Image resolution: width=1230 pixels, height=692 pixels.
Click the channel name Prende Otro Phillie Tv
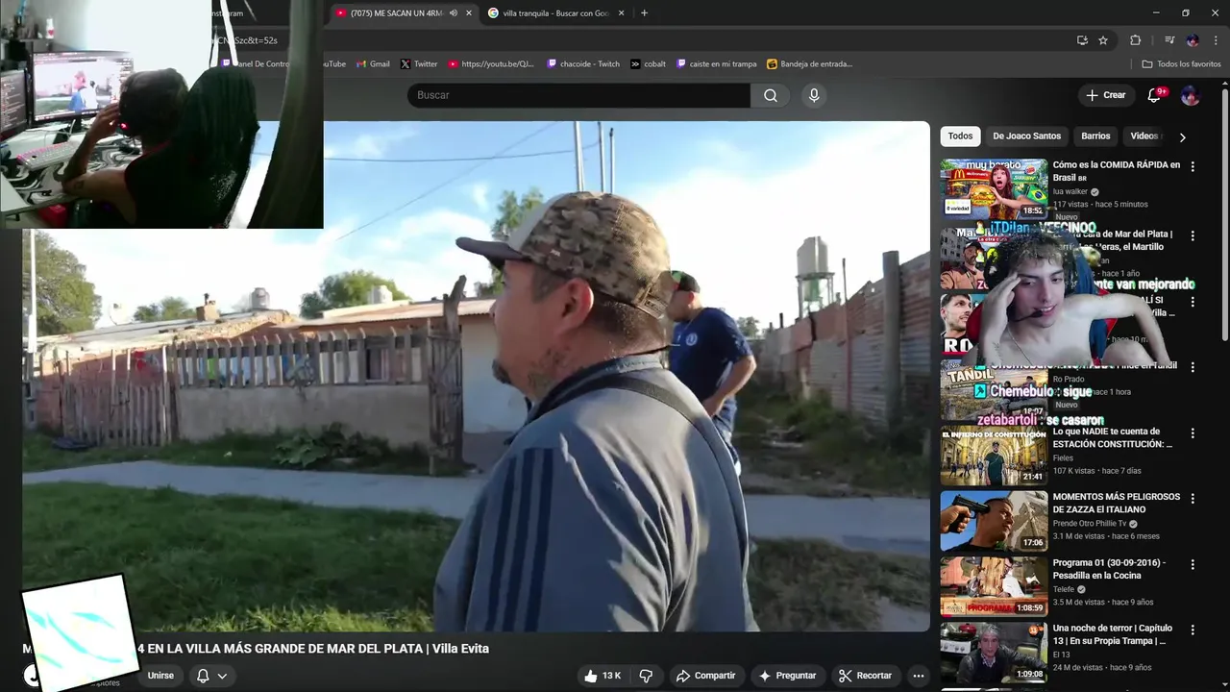tap(1090, 524)
